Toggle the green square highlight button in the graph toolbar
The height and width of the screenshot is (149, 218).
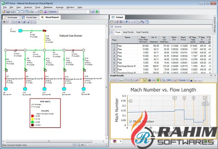click(158, 80)
